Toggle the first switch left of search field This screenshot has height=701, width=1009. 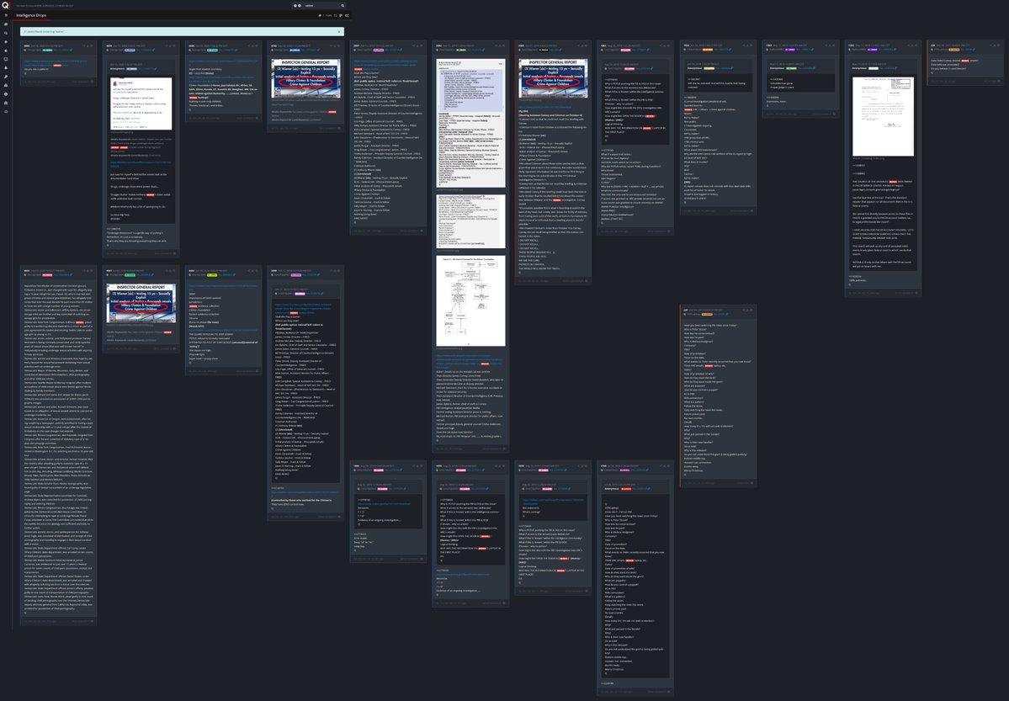point(295,5)
